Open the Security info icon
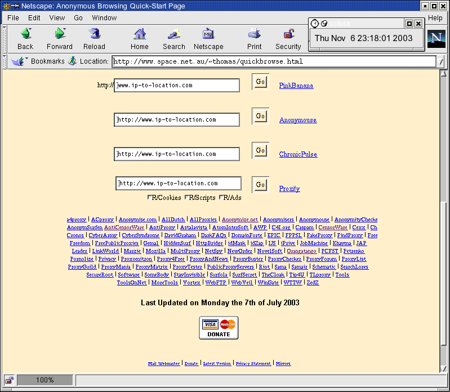The width and height of the screenshot is (450, 392). 289,34
